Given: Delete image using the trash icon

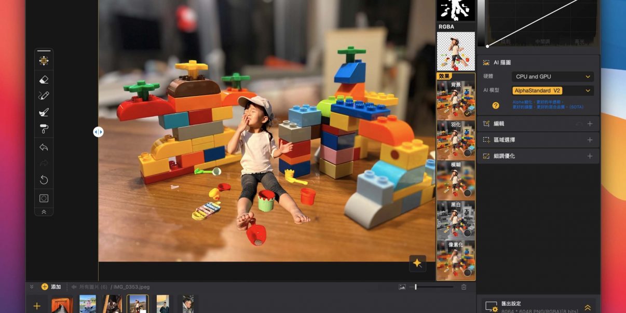Looking at the screenshot, I should 464,287.
